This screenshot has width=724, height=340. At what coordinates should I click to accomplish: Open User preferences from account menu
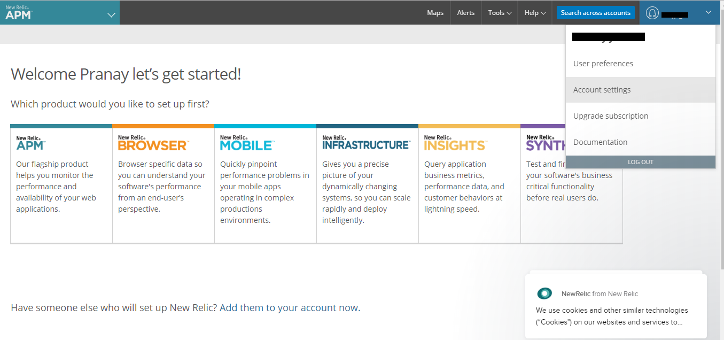(x=640, y=64)
